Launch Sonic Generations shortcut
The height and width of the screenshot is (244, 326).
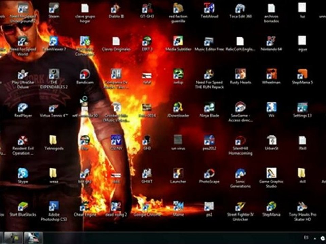[240, 178]
